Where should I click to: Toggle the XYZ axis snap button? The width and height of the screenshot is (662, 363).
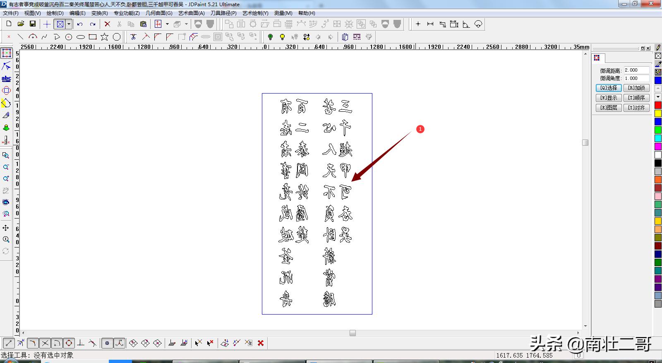pyautogui.click(x=120, y=343)
